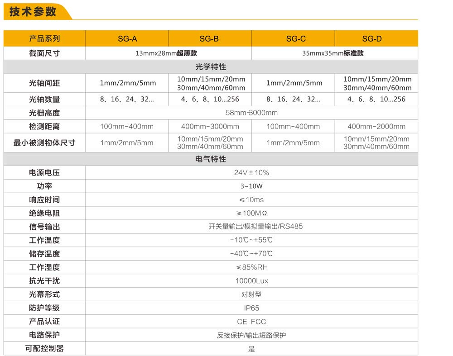This screenshot has width=453, height=356.
Task: Click the ≤10ms response time value
Action: 251,200
